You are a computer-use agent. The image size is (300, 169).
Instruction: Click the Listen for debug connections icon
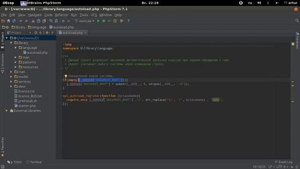click(115, 21)
